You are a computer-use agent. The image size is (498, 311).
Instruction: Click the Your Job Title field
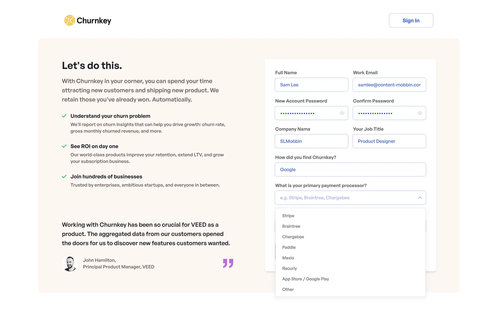389,141
